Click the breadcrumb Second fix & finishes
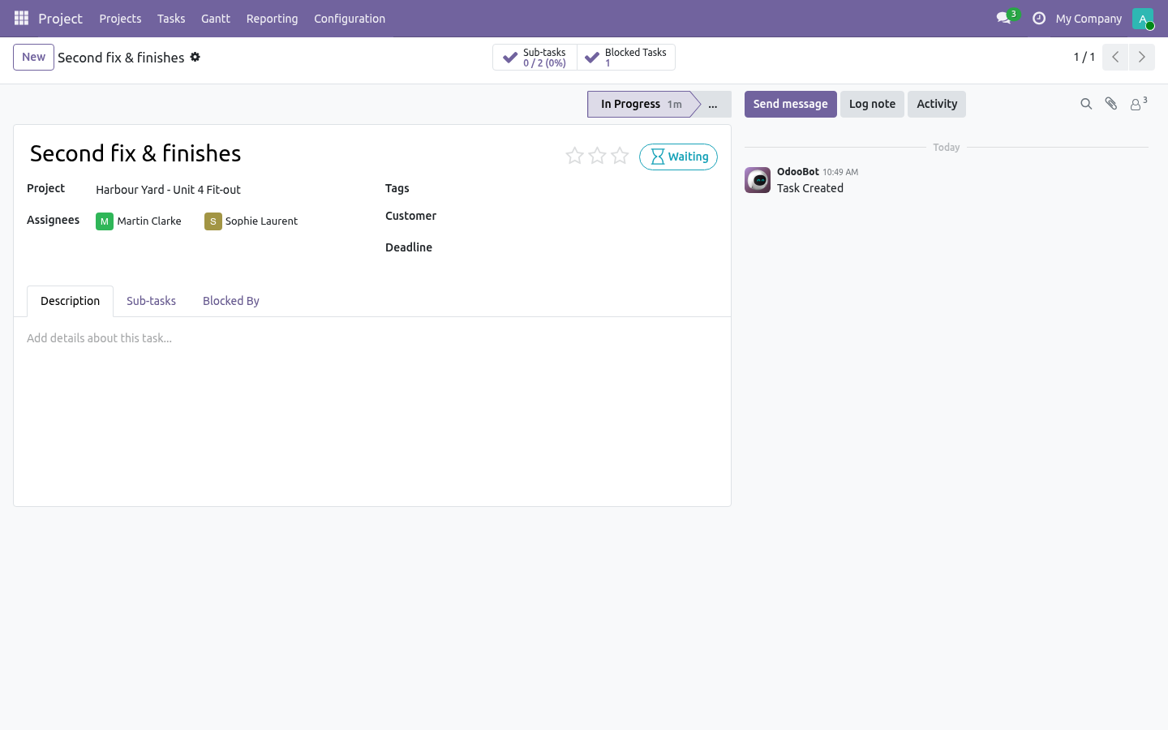 click(121, 58)
